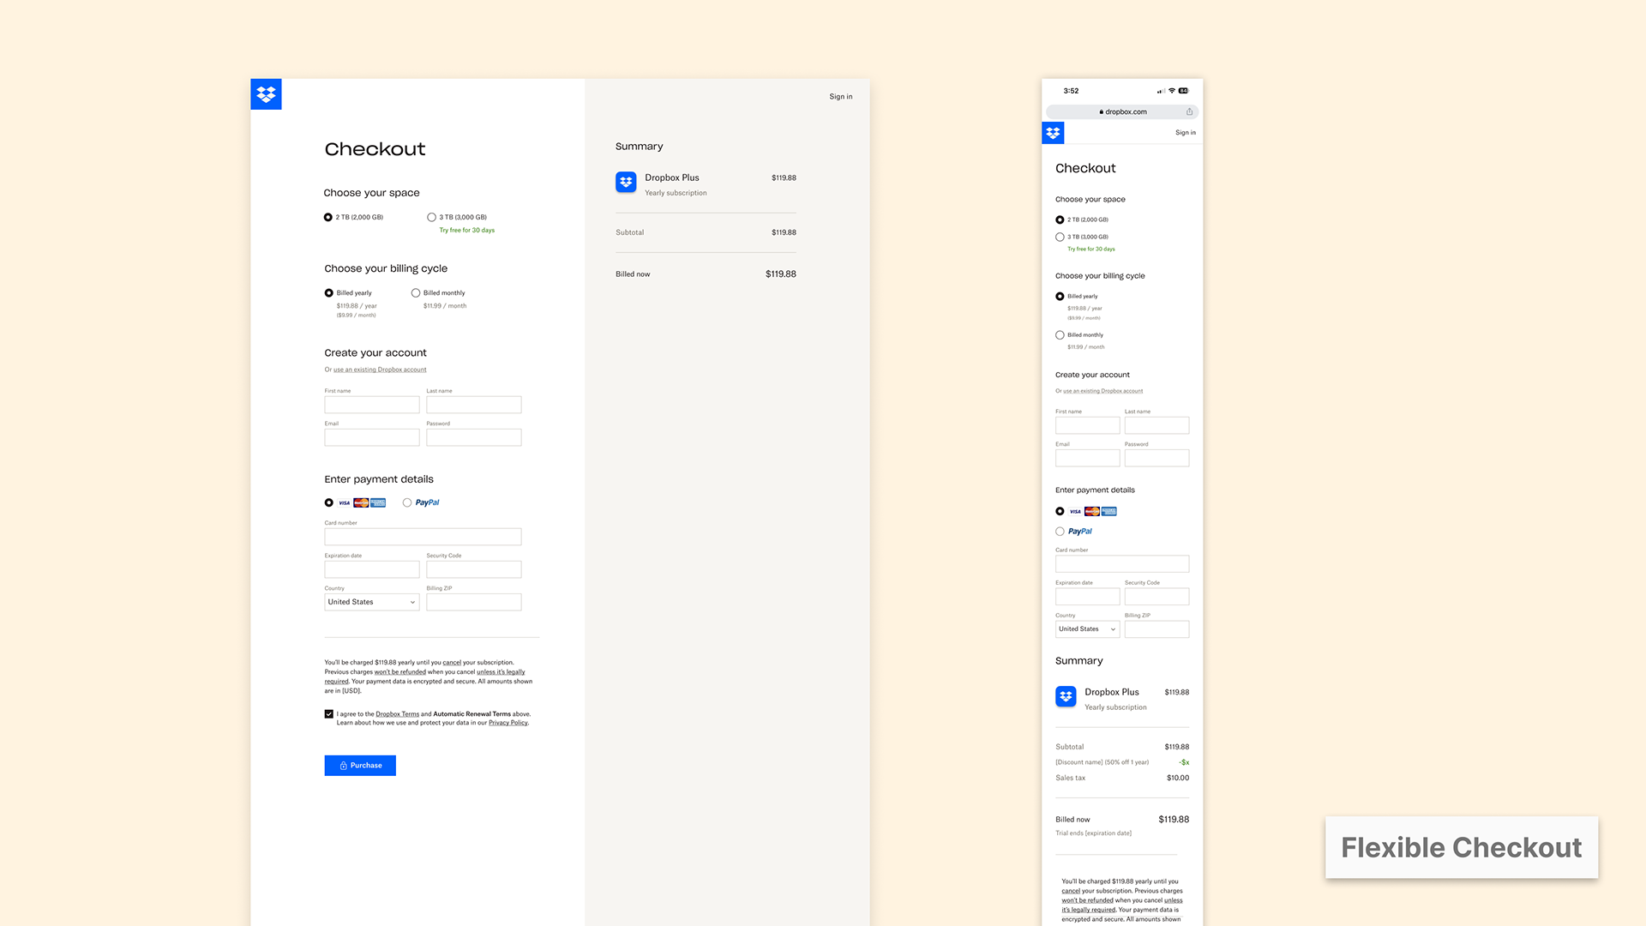Viewport: 1646px width, 926px height.
Task: Select PayPal radio on mobile checkout
Action: [x=1060, y=532]
